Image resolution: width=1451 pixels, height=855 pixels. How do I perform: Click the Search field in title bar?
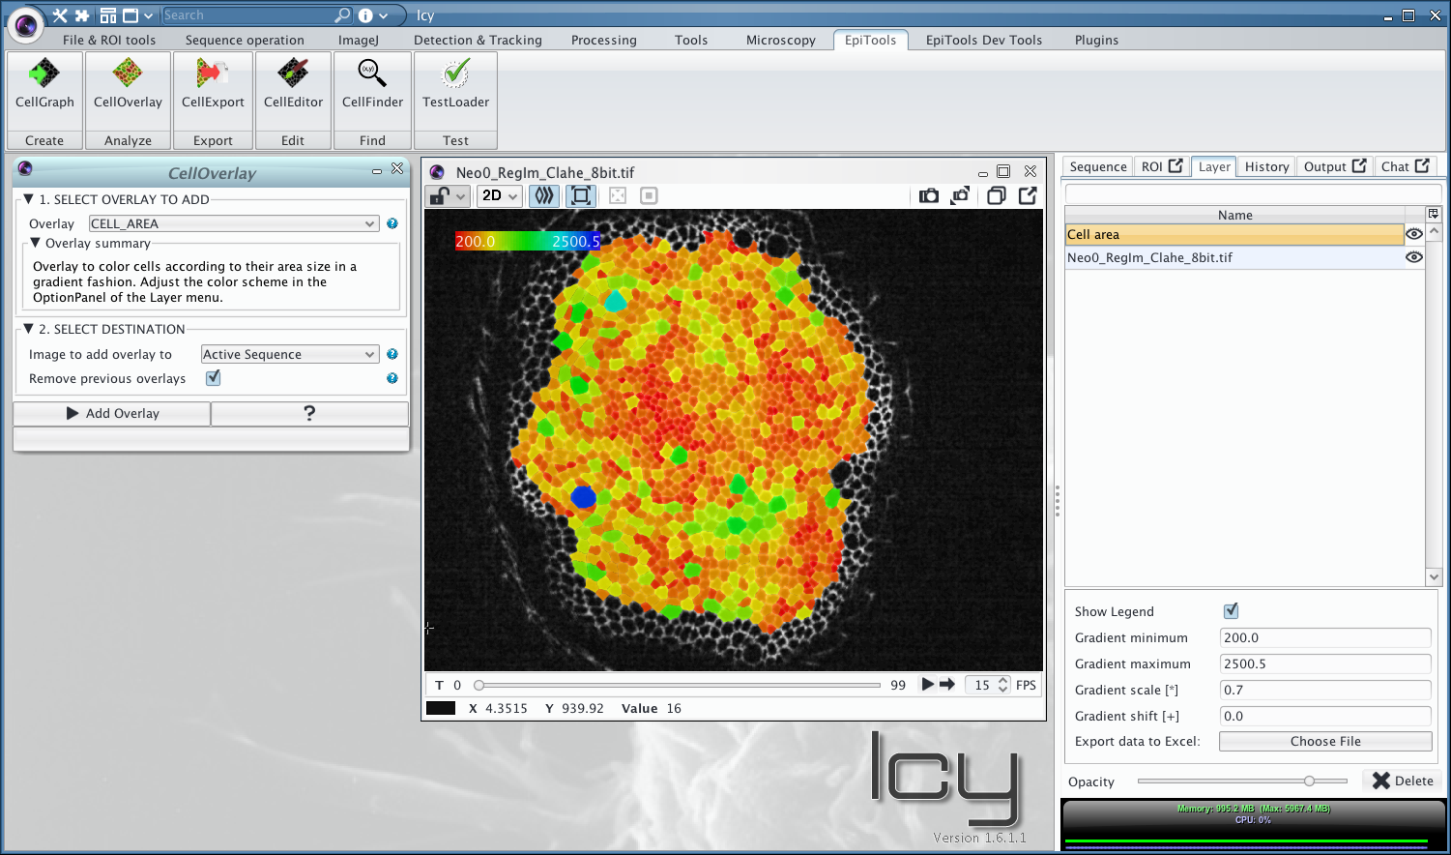click(x=247, y=15)
